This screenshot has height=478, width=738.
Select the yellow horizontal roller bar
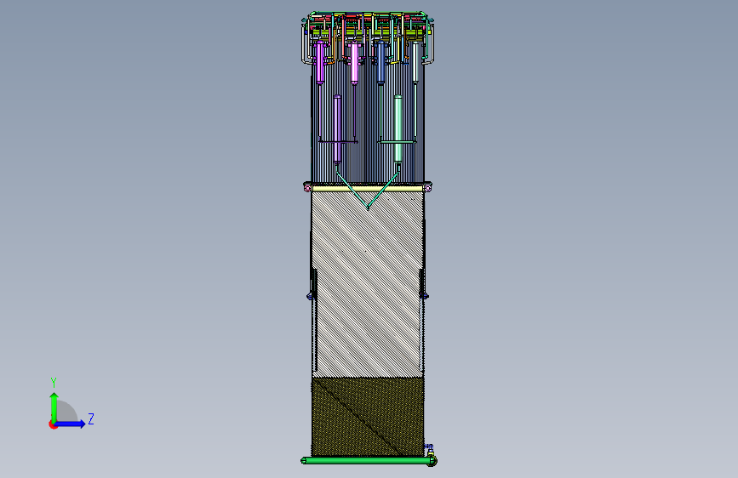coord(368,189)
